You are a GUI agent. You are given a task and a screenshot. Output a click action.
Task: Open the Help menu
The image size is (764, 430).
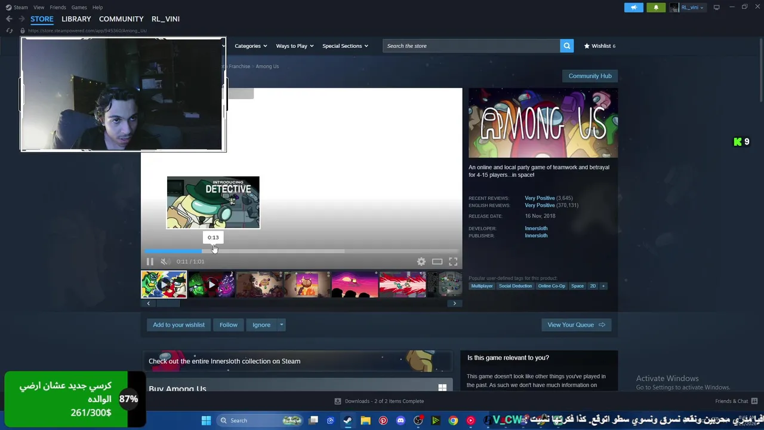tap(98, 7)
